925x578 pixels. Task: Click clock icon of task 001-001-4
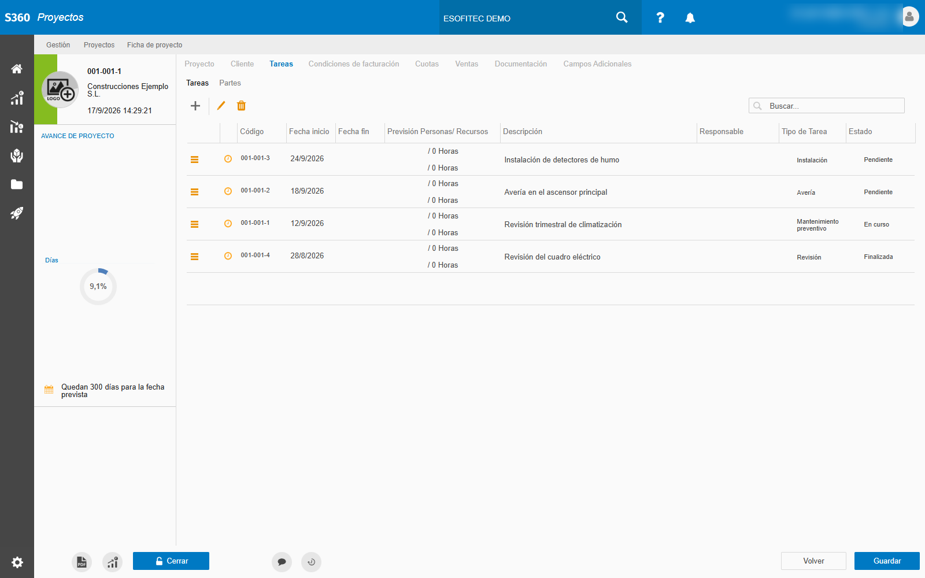[228, 256]
